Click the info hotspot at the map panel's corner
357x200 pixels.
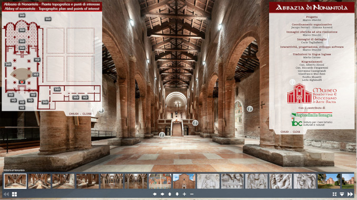click(101, 111)
